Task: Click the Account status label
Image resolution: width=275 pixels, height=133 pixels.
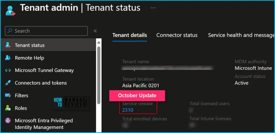Action: pyautogui.click(x=250, y=77)
